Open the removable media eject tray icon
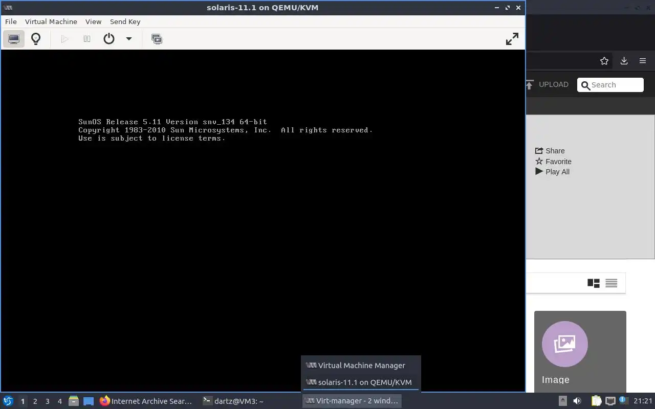655x409 pixels. tap(562, 401)
